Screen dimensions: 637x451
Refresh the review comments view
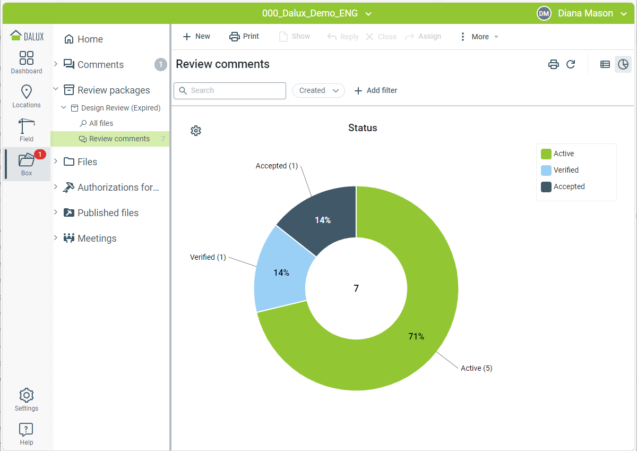571,64
